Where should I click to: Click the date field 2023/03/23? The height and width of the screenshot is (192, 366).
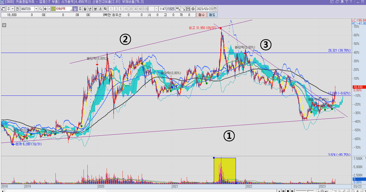coord(204,9)
